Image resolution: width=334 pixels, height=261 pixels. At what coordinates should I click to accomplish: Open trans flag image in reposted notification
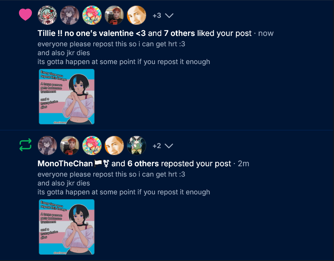point(67,227)
